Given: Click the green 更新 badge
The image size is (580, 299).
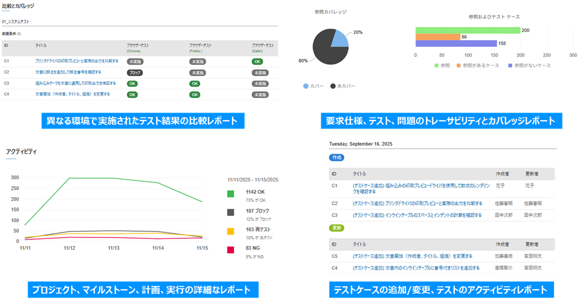Looking at the screenshot, I should click(x=337, y=227).
